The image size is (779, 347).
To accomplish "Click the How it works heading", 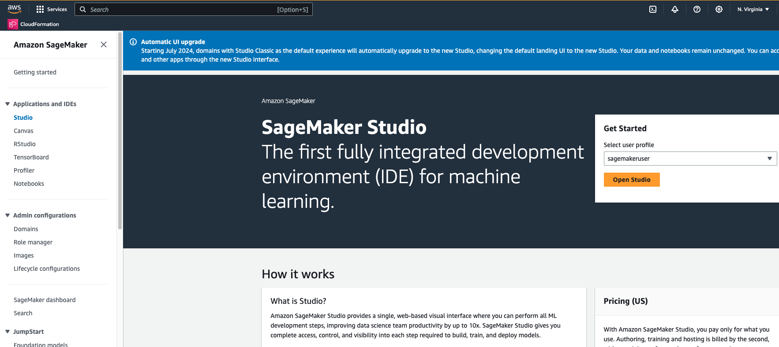I will coord(298,274).
